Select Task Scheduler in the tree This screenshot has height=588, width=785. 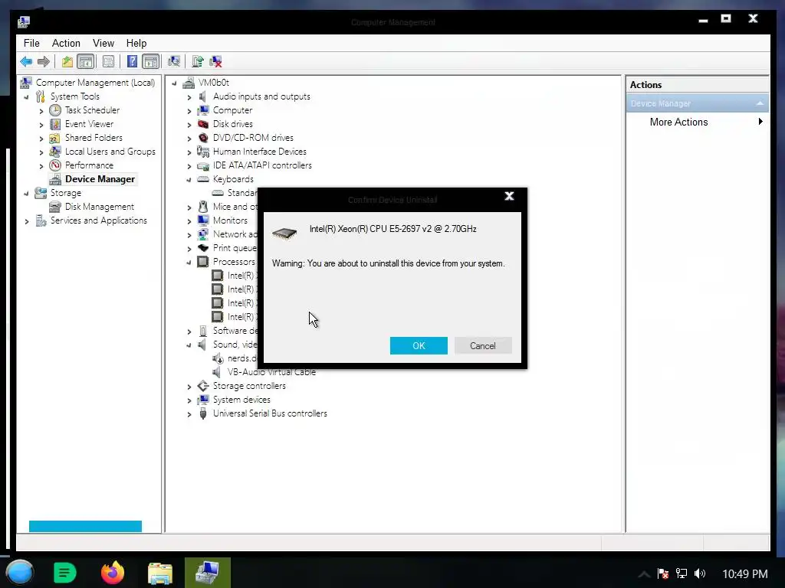point(92,110)
